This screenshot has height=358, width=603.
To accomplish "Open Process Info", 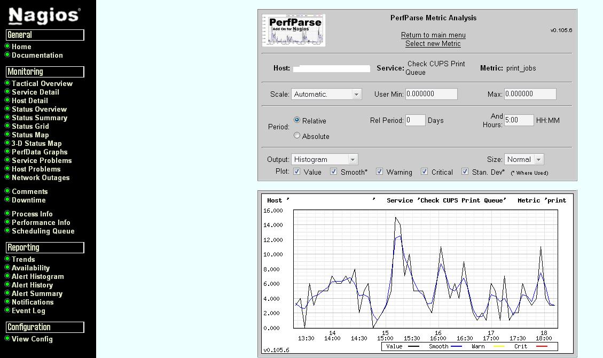I will click(x=32, y=214).
